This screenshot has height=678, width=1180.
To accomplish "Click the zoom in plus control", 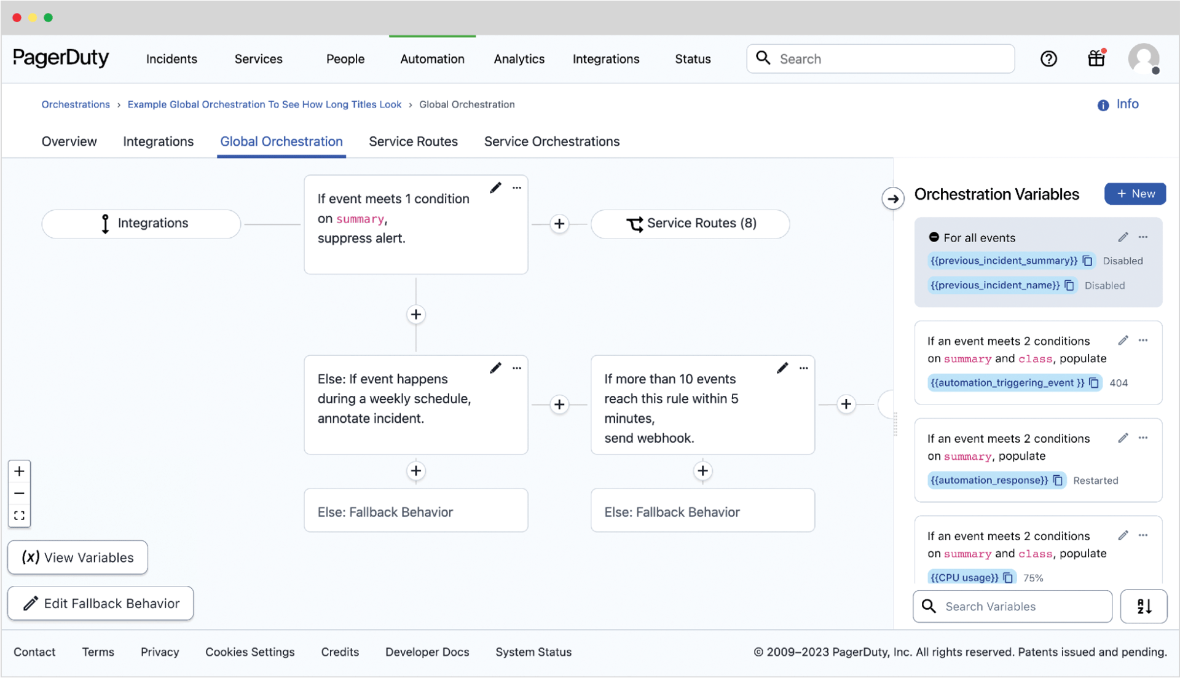I will [x=19, y=471].
